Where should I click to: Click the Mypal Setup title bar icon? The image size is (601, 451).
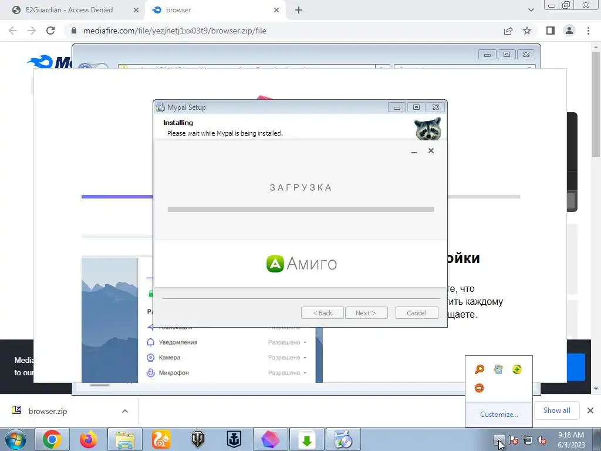(160, 107)
